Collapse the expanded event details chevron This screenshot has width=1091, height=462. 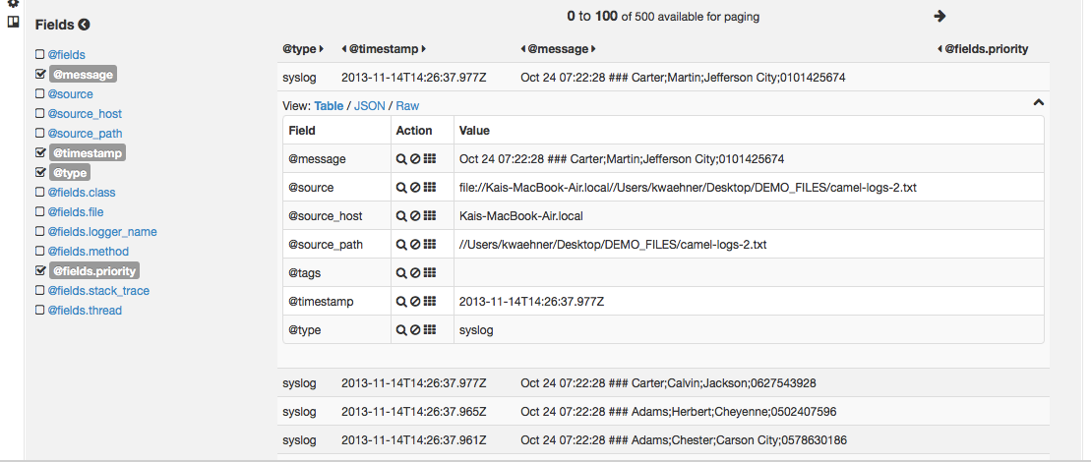pyautogui.click(x=1038, y=102)
